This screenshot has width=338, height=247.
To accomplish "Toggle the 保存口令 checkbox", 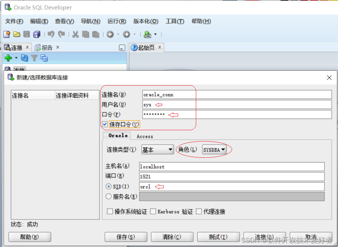I will tap(105, 124).
